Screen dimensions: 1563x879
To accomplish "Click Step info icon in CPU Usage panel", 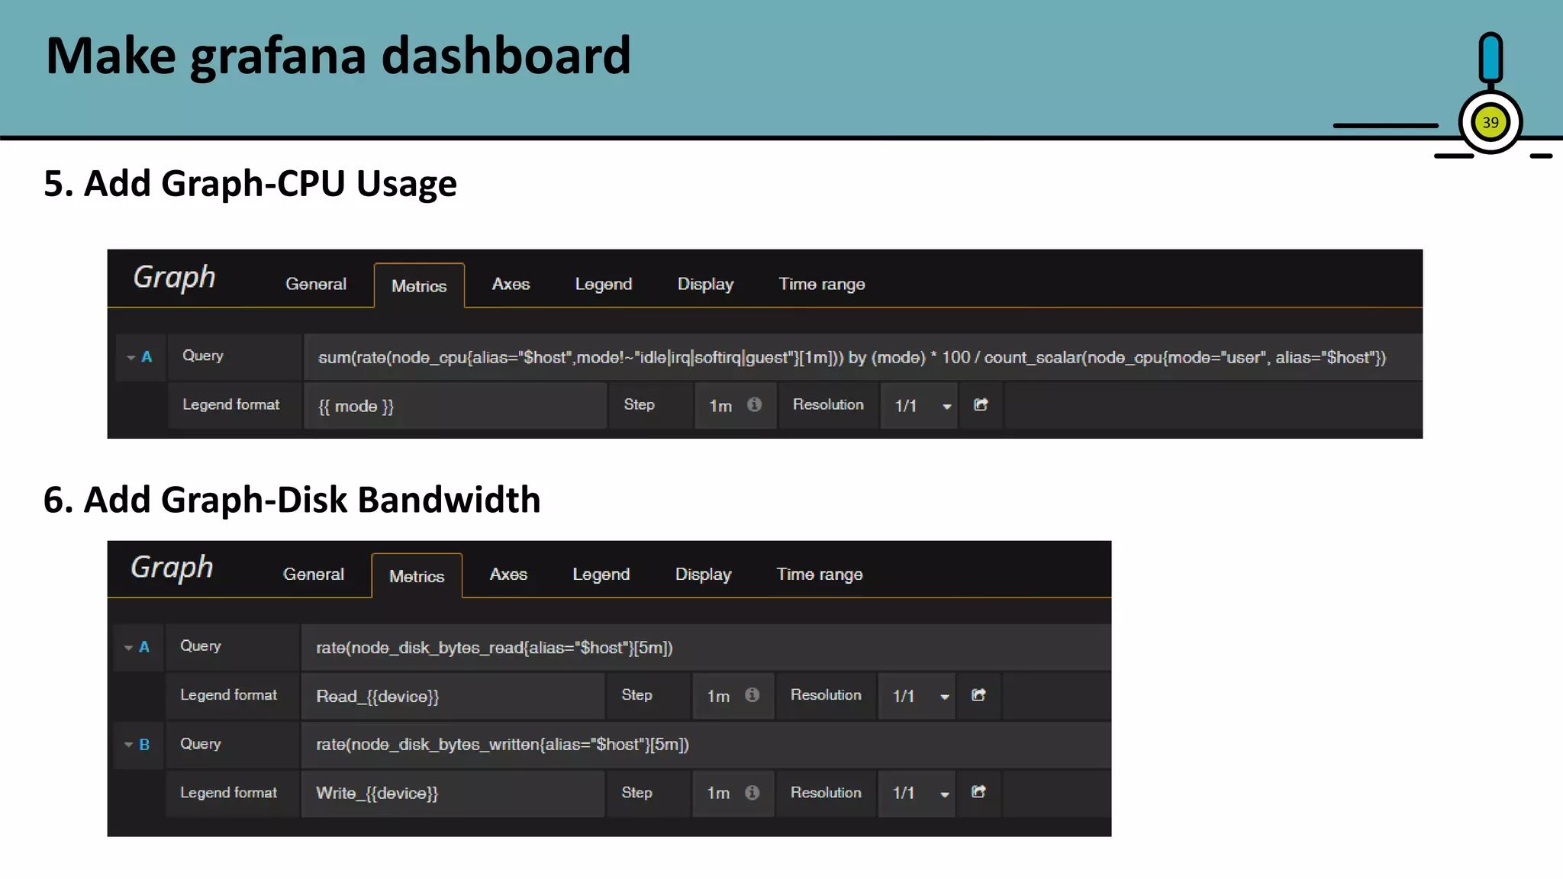I will point(754,405).
